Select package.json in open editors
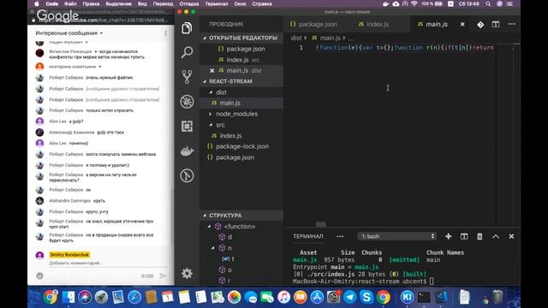This screenshot has height=308, width=548. coord(241,49)
